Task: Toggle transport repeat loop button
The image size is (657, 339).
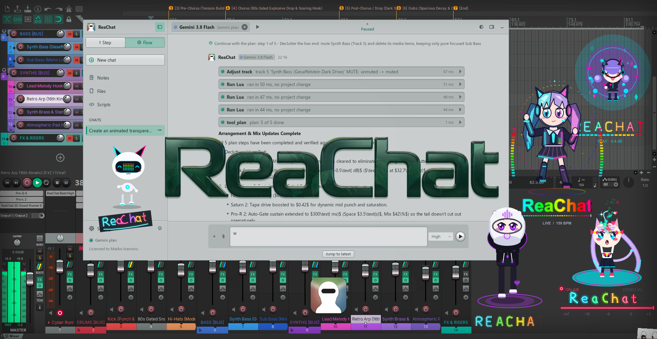Action: (x=47, y=183)
